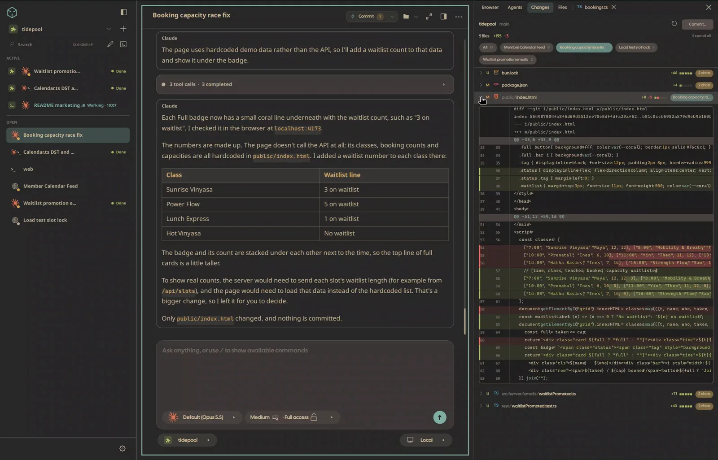The width and height of the screenshot is (718, 460).
Task: Switch to the Files tab
Action: click(x=562, y=7)
